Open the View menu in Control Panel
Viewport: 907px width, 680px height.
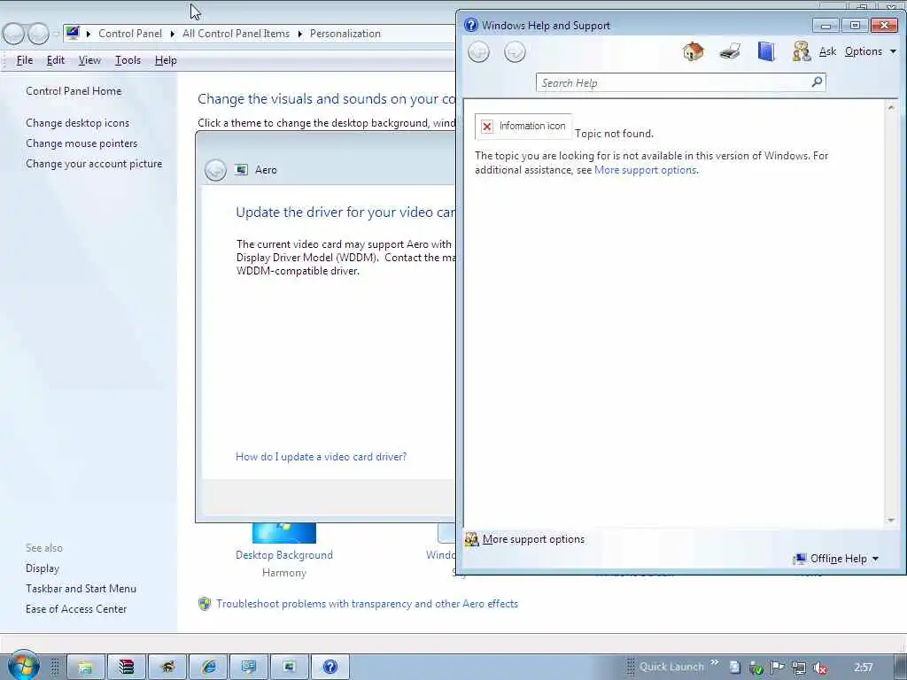89,60
